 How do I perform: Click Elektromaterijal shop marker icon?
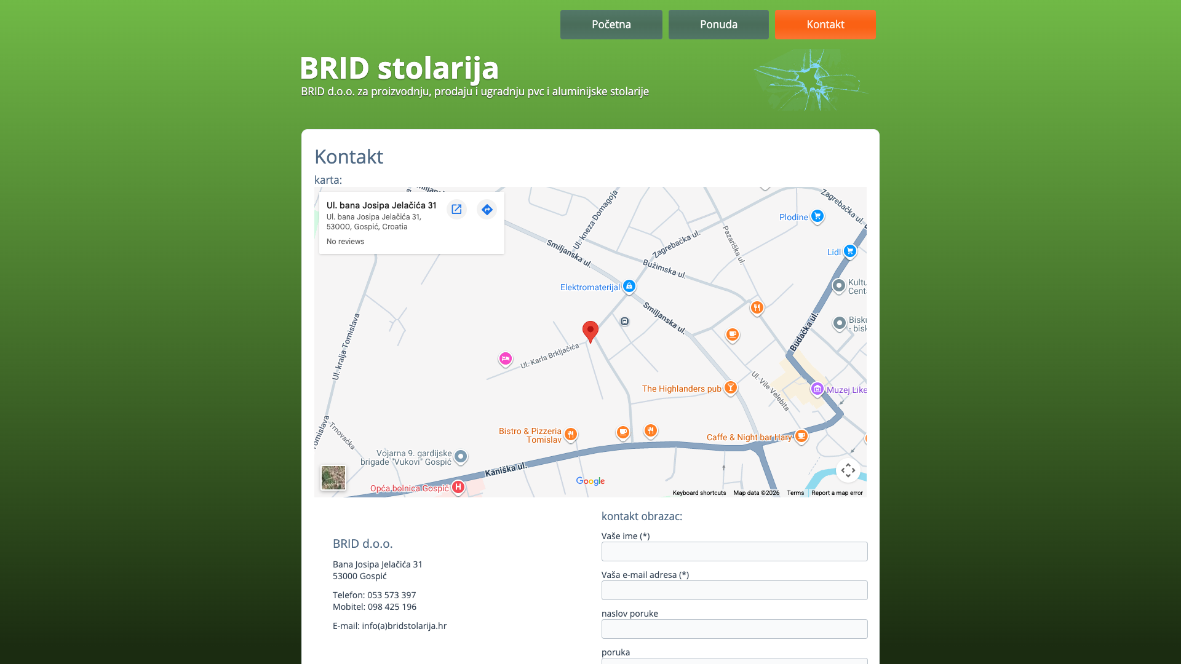(x=629, y=287)
